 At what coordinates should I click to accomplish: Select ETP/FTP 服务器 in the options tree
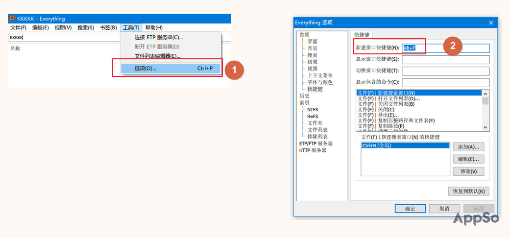pyautogui.click(x=316, y=143)
